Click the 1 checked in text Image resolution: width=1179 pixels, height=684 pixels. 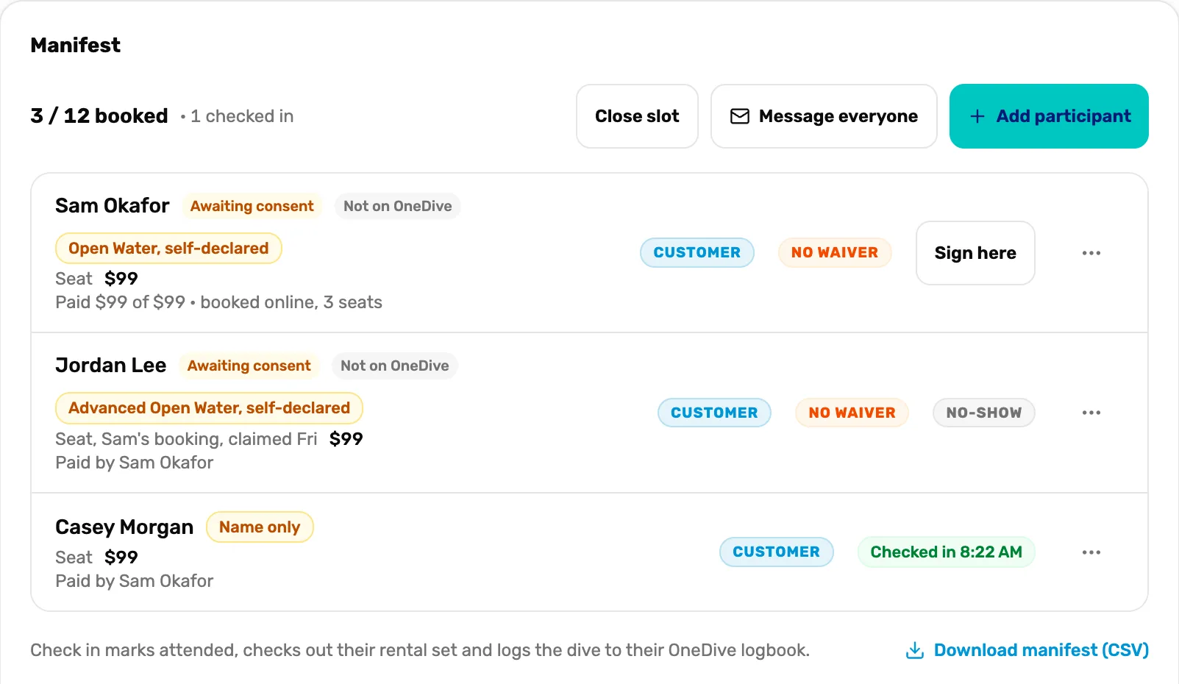242,116
